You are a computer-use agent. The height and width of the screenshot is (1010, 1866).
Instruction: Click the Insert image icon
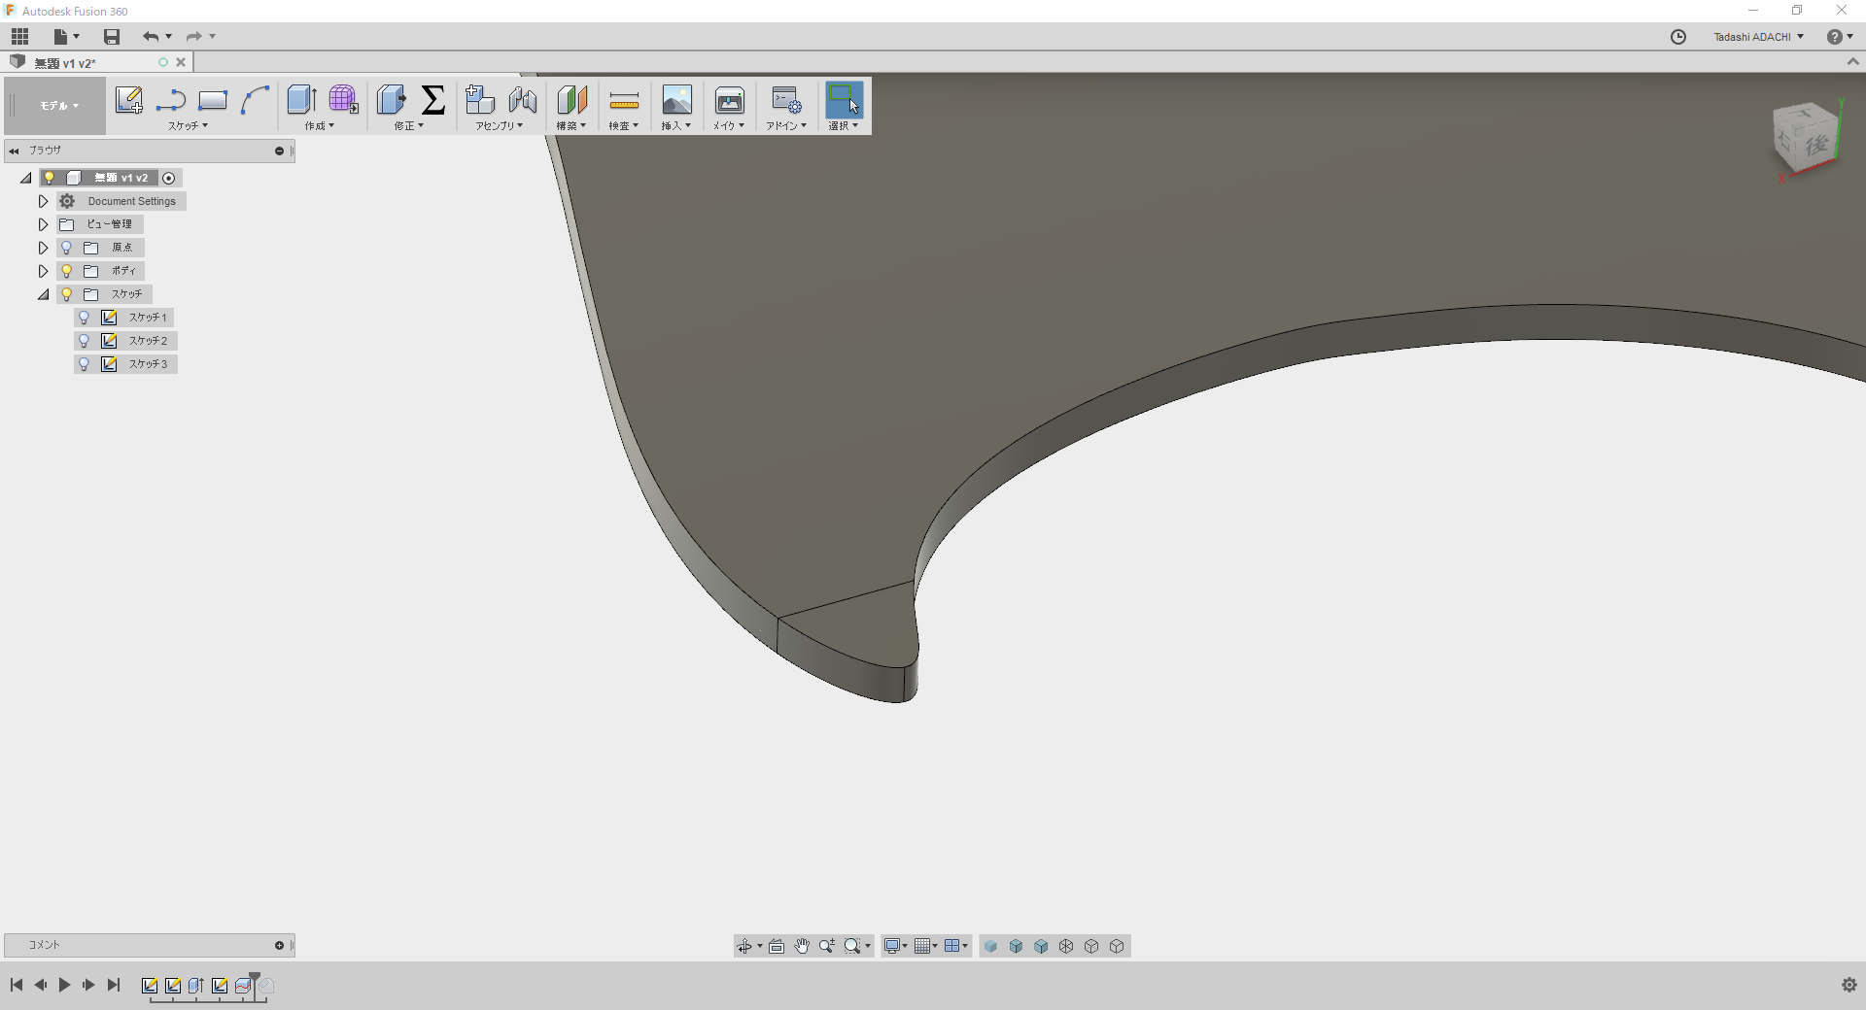676,100
